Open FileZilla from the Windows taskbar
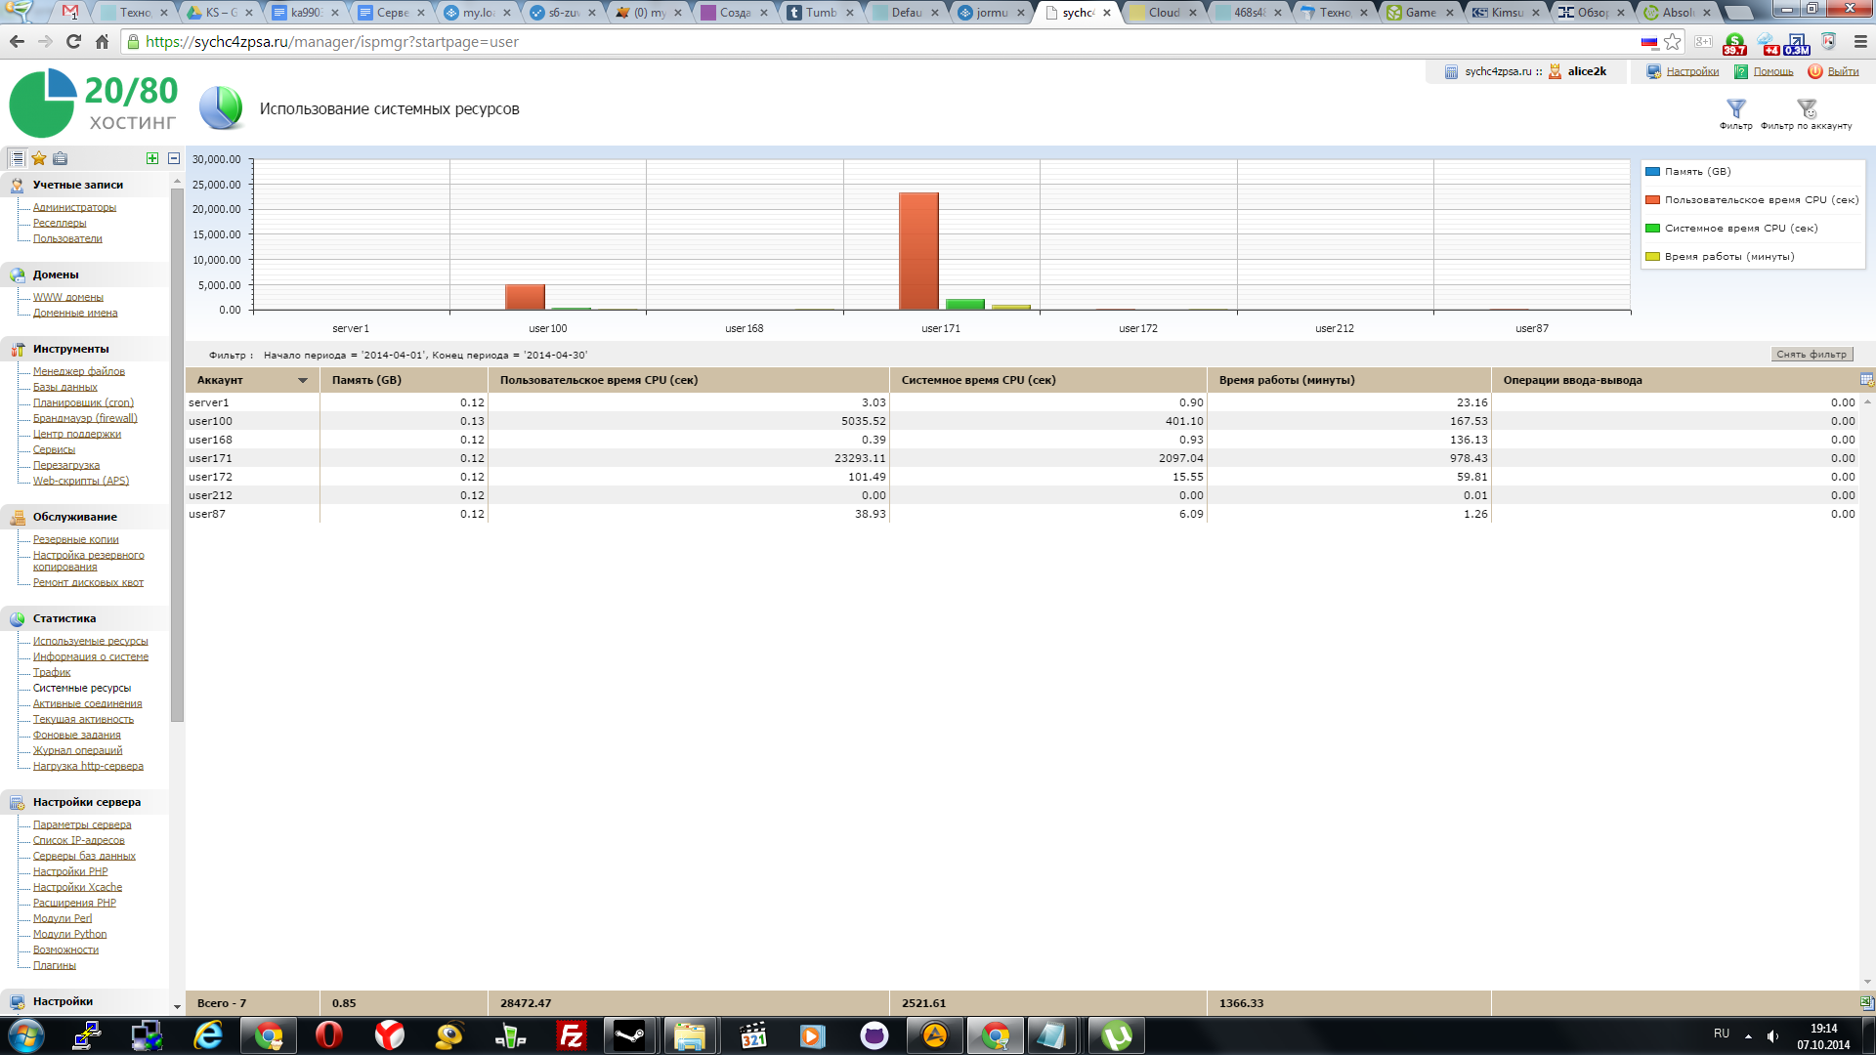Viewport: 1876px width, 1055px height. point(571,1035)
